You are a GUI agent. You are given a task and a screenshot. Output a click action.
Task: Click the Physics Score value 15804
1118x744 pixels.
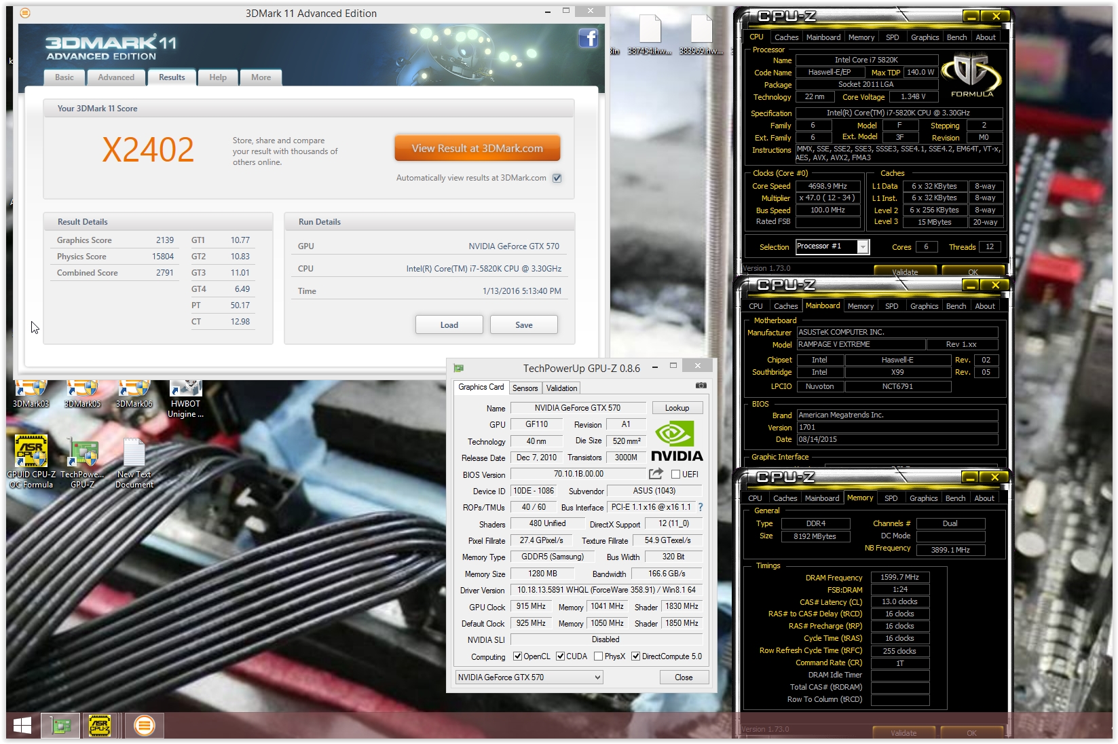point(162,257)
